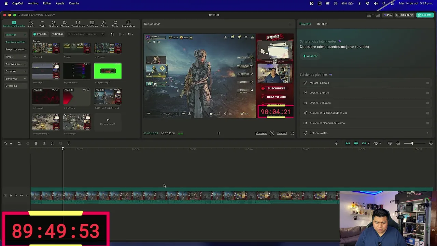Click the Analizar suggestions button
Screen dimensions: 437x246
tap(310, 56)
